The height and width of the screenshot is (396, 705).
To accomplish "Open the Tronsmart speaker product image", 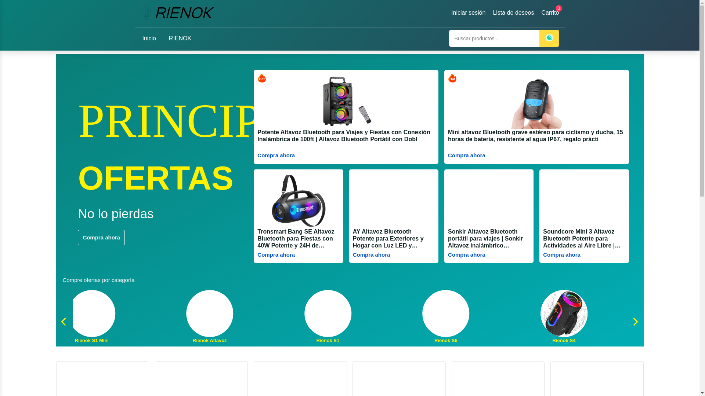I will (299, 201).
